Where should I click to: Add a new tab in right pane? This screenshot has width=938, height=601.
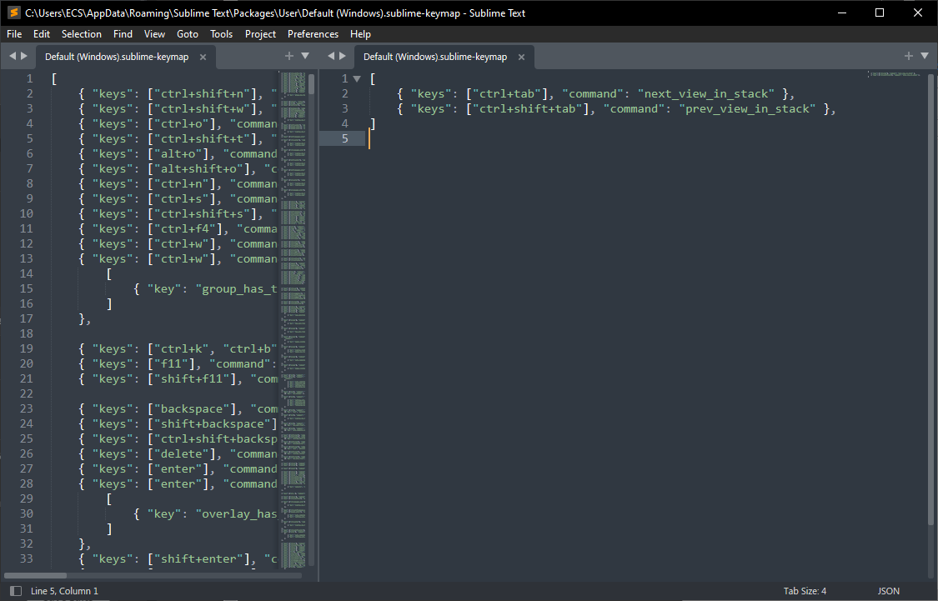tap(908, 56)
